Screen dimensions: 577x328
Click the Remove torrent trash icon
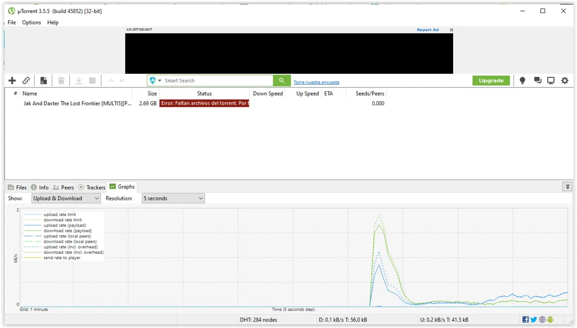61,81
